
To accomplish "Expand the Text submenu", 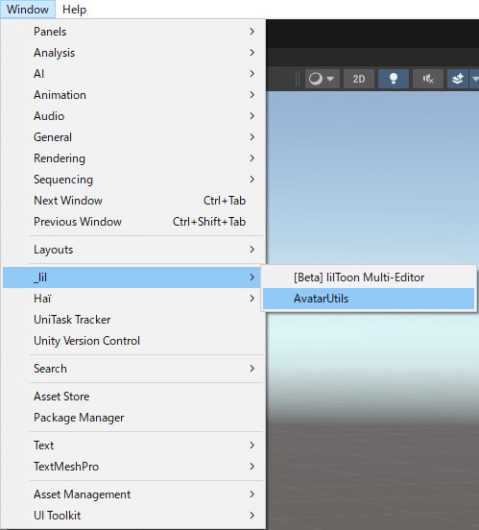I will click(x=133, y=446).
